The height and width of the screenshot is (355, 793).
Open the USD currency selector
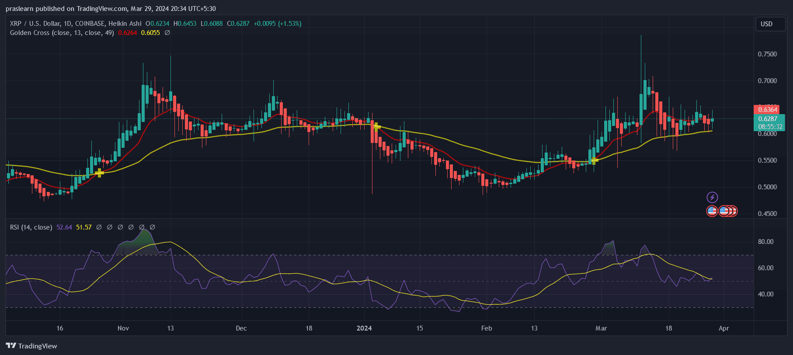(766, 24)
